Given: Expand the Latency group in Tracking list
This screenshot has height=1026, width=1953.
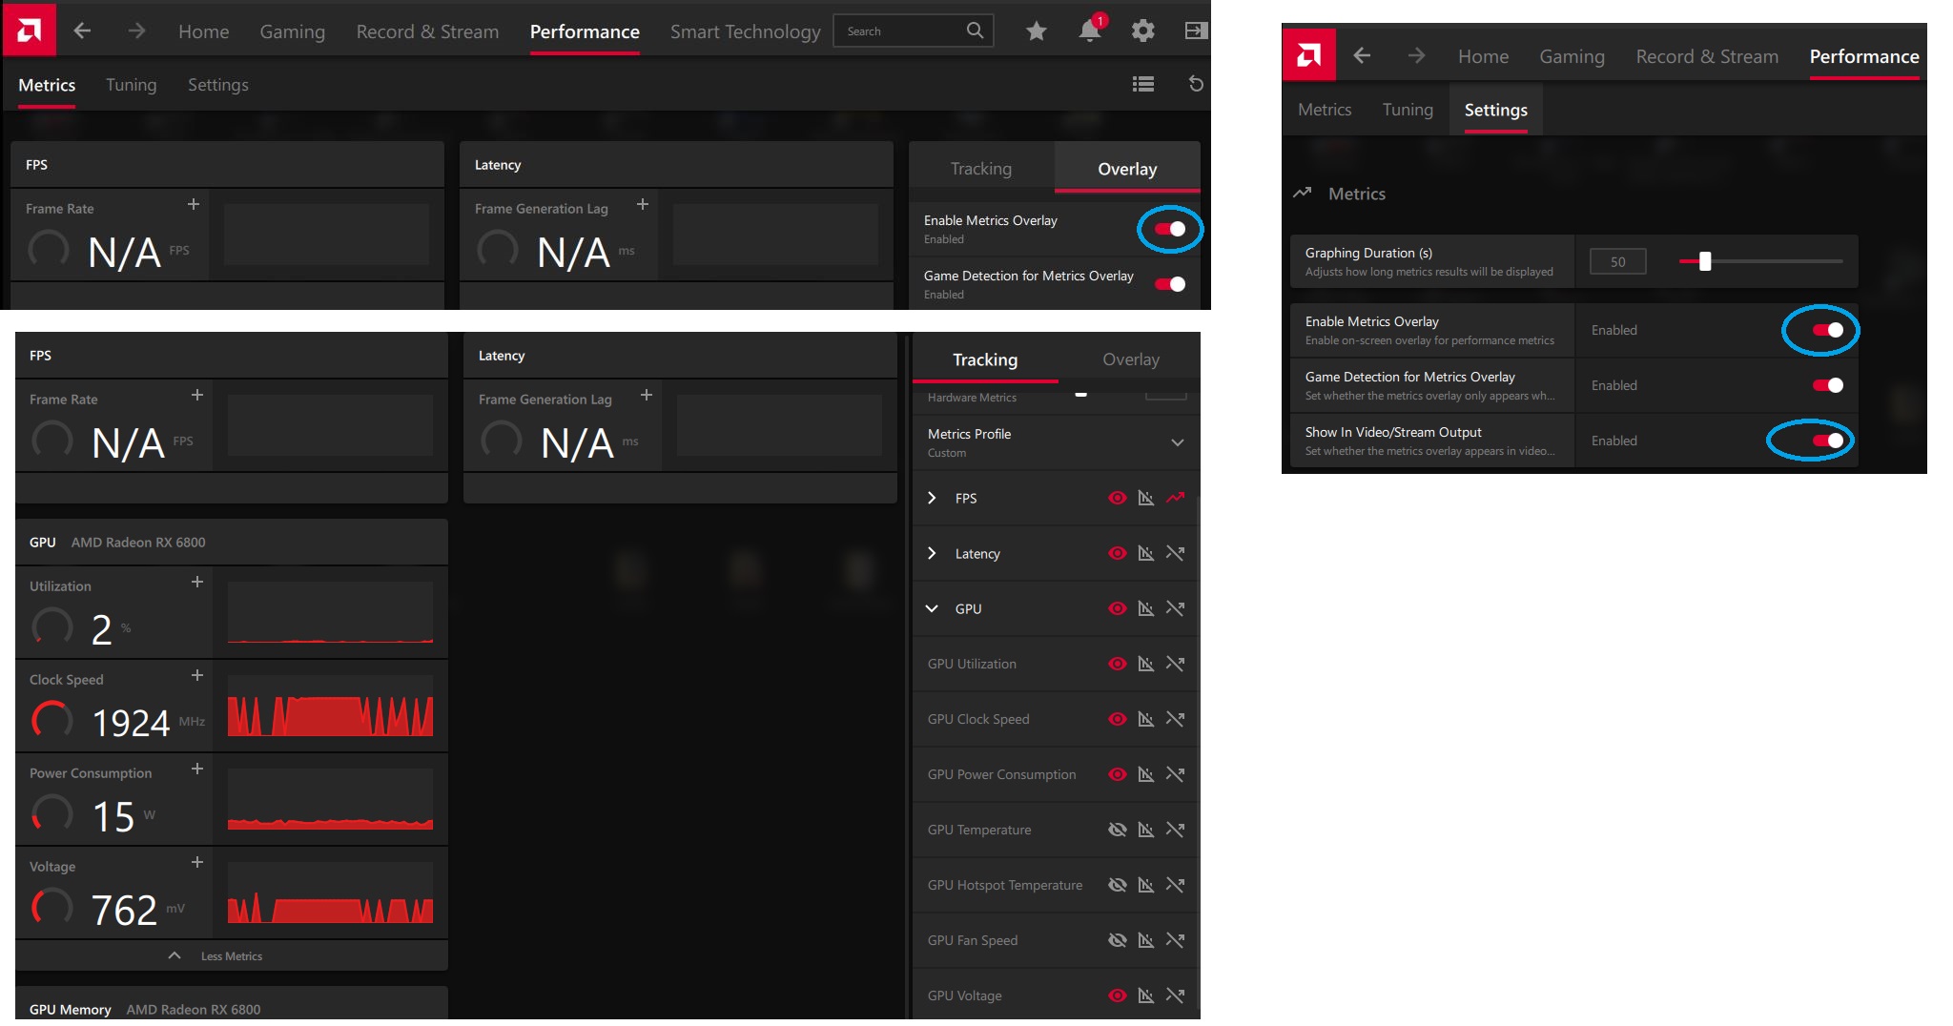Looking at the screenshot, I should coord(932,553).
